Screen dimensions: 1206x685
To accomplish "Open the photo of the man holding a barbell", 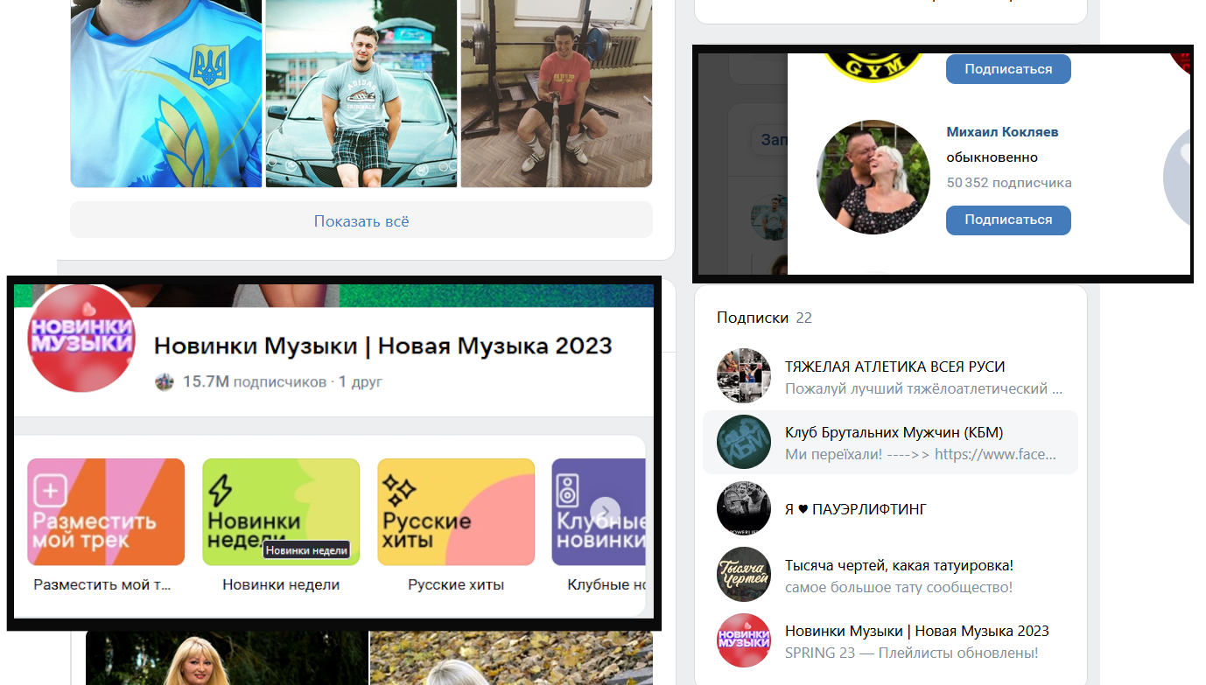I will (x=557, y=93).
